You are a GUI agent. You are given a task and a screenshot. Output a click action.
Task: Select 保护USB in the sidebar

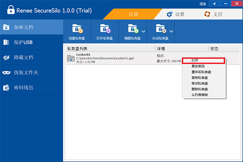pyautogui.click(x=23, y=42)
